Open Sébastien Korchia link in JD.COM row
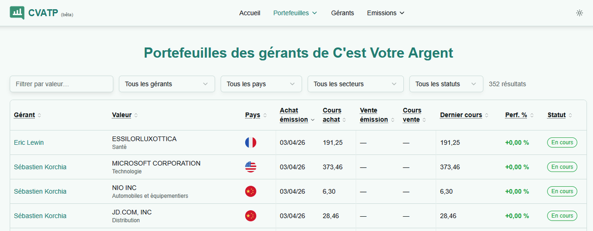The height and width of the screenshot is (231, 593). click(40, 216)
